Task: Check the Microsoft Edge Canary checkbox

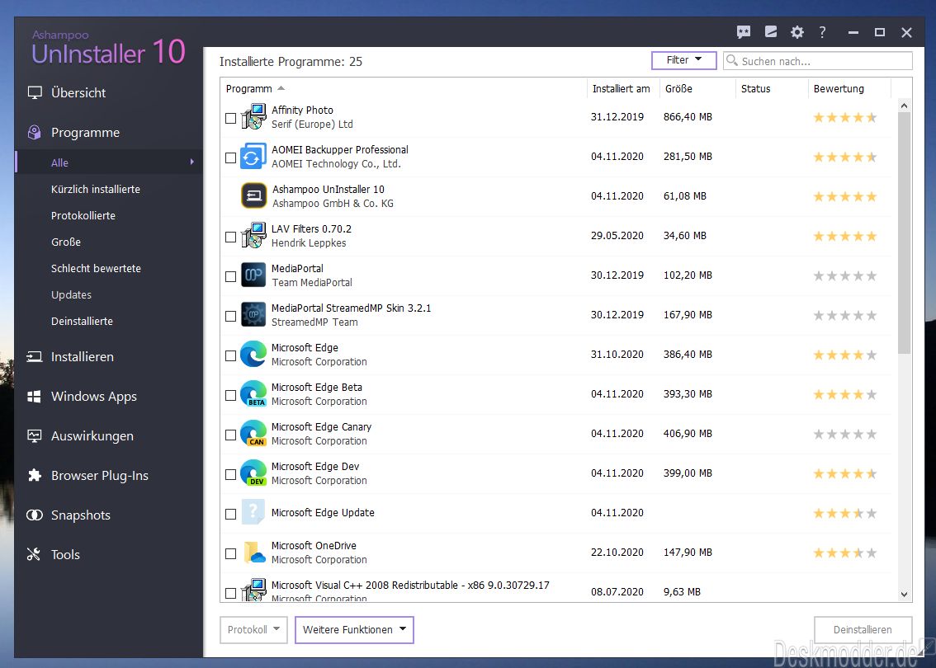Action: point(230,435)
